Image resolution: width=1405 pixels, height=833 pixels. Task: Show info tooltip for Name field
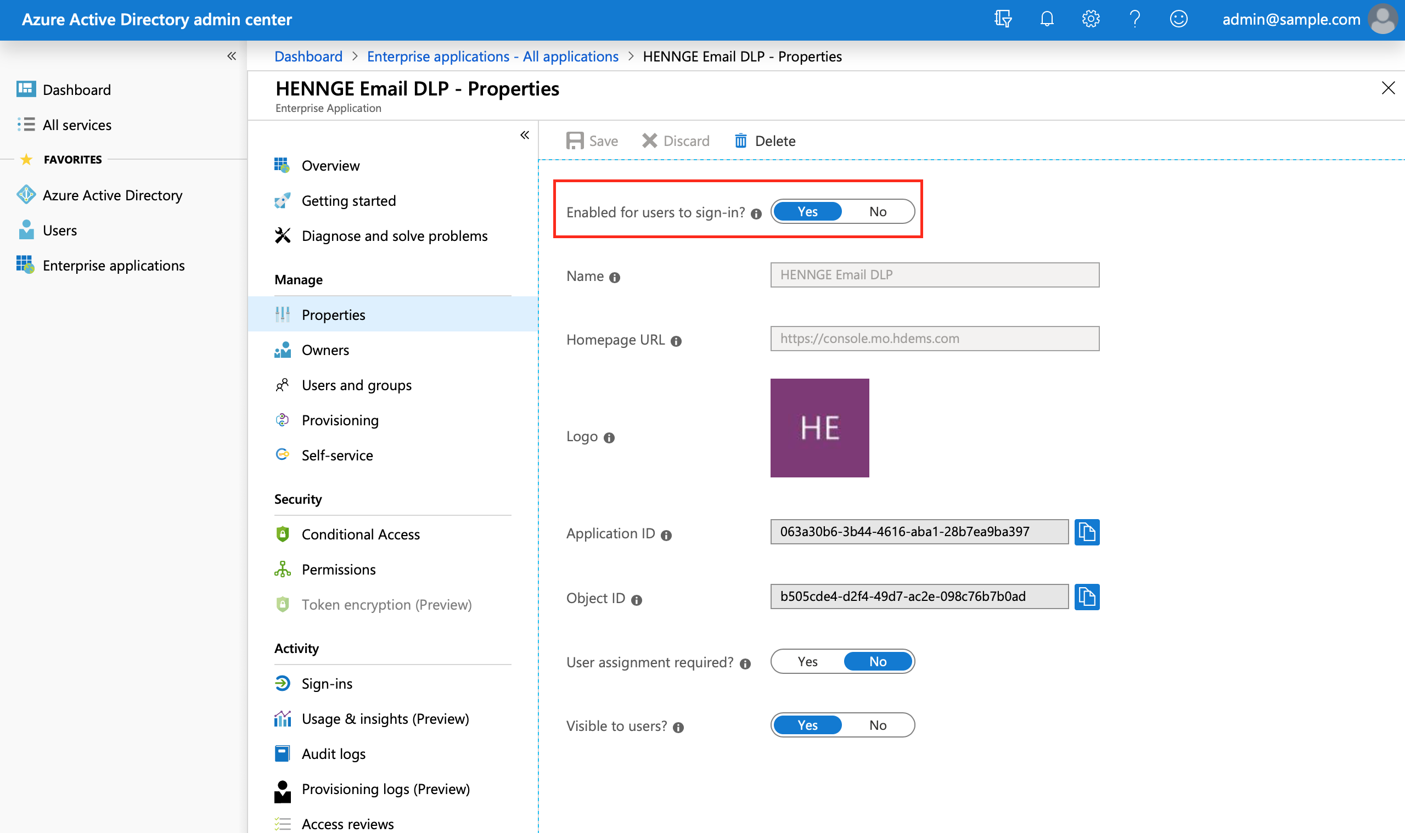(615, 277)
